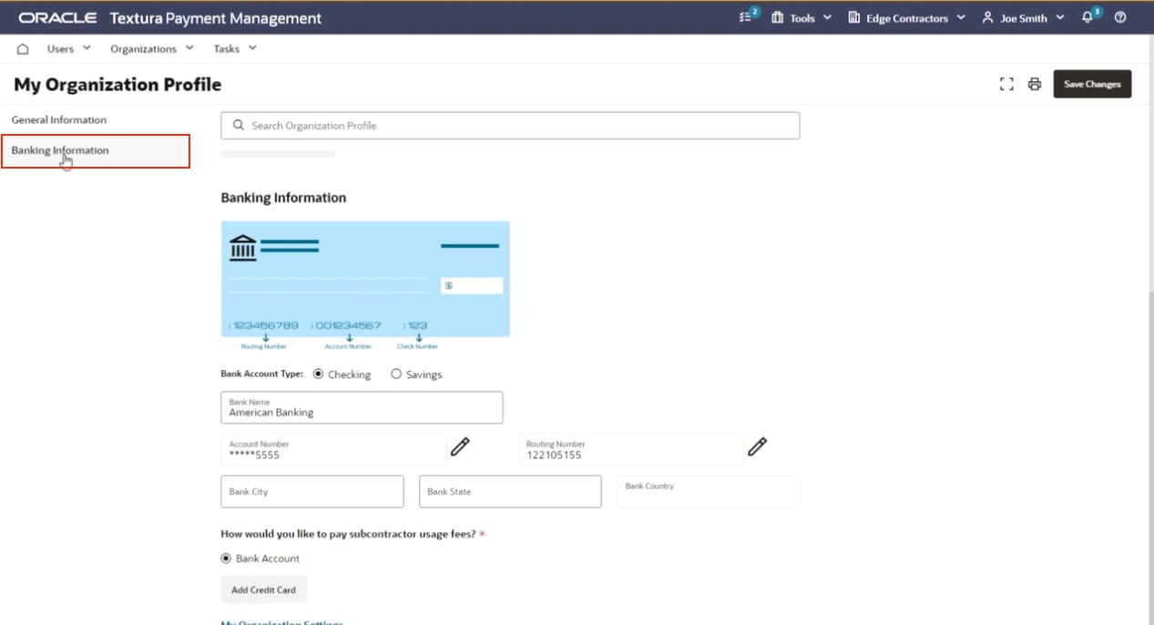The image size is (1154, 625).
Task: Click the Save Changes button
Action: [1092, 84]
